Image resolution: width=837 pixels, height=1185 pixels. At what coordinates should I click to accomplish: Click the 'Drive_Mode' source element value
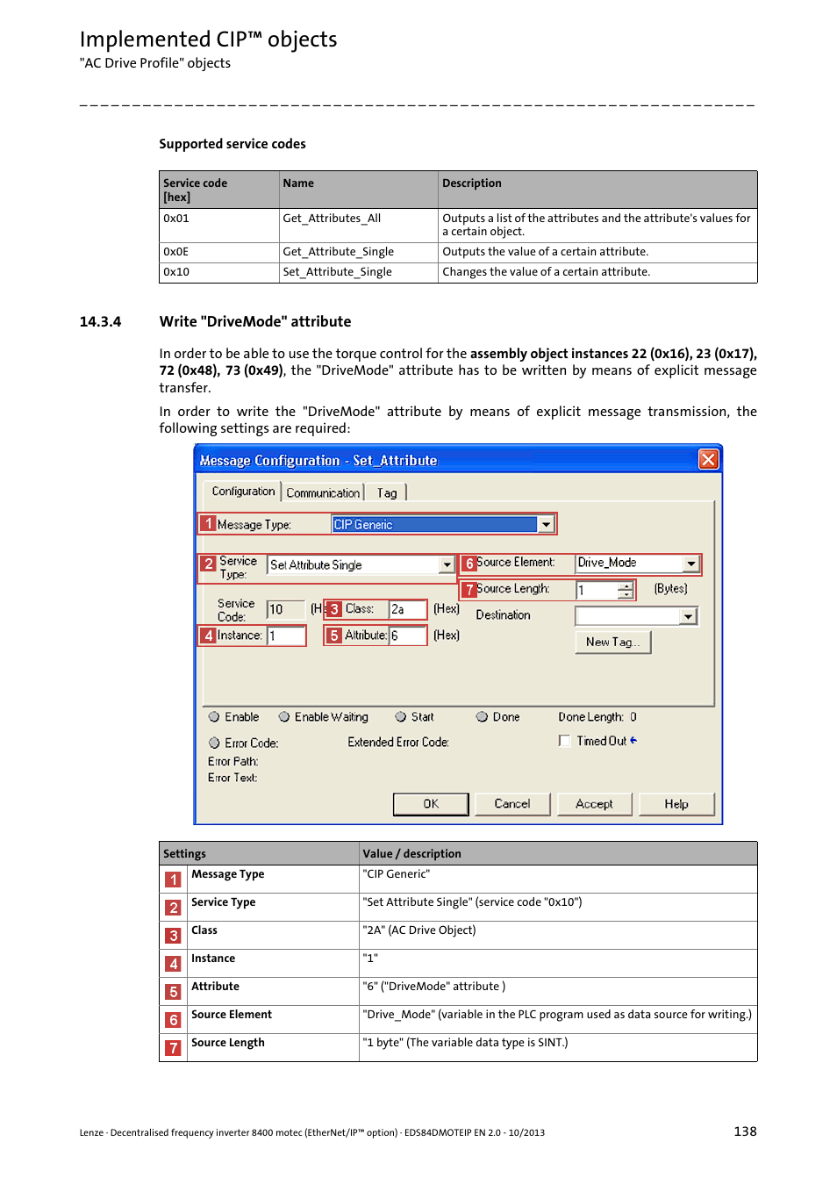(x=607, y=563)
